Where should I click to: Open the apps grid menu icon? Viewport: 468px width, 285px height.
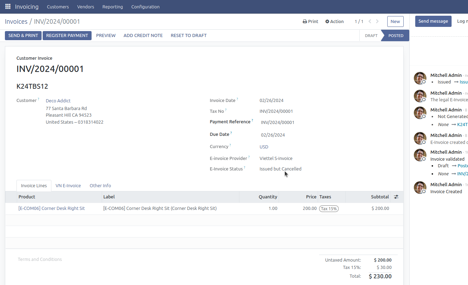pos(8,7)
